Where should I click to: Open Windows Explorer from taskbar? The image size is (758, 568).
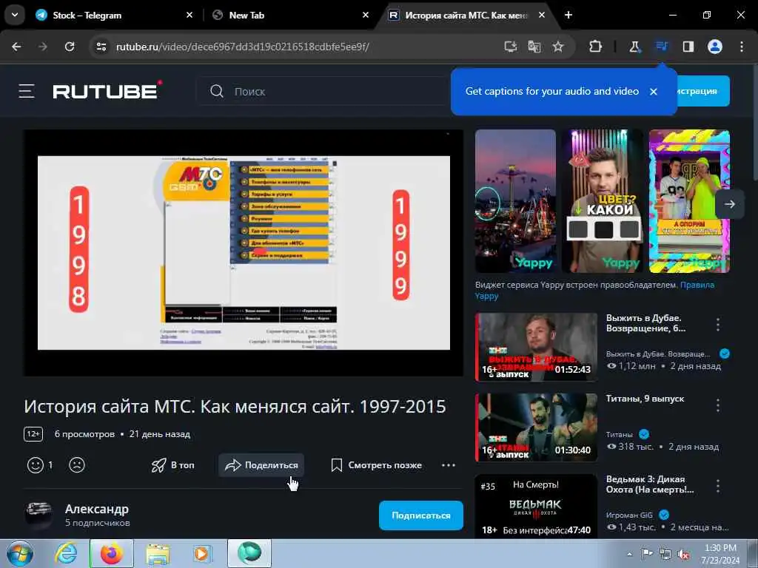point(158,553)
